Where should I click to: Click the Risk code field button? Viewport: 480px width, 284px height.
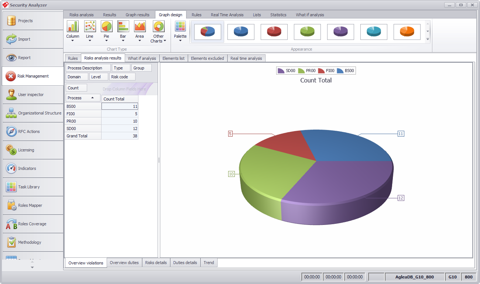point(122,77)
